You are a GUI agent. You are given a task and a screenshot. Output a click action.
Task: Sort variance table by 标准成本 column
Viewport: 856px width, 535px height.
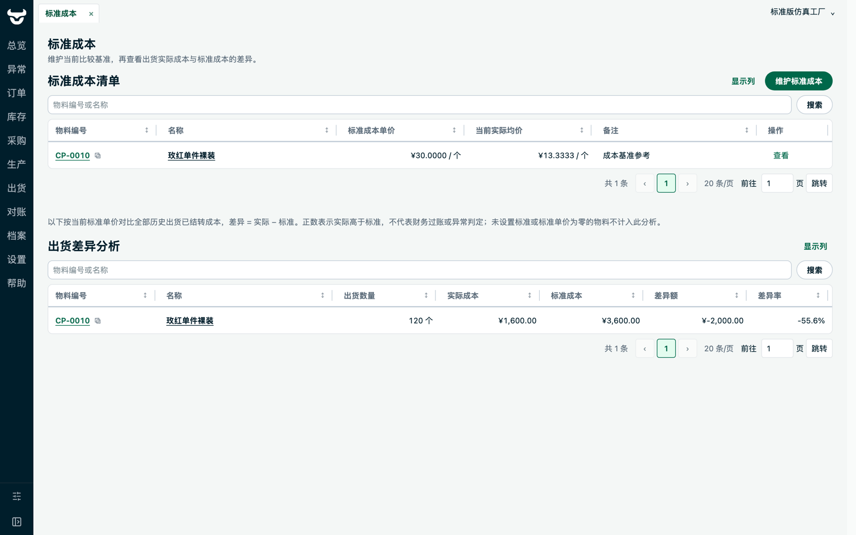coord(633,296)
